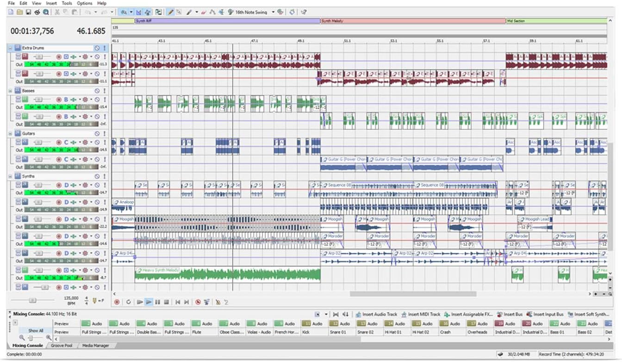The width and height of the screenshot is (622, 362).
Task: Arm the first Extra Drums track for recording
Action: 59,57
